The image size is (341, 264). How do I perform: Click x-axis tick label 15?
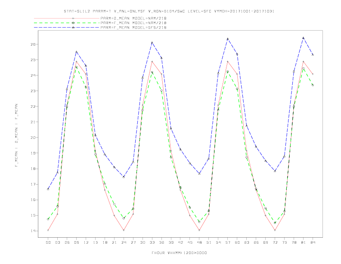pyautogui.click(x=95, y=242)
